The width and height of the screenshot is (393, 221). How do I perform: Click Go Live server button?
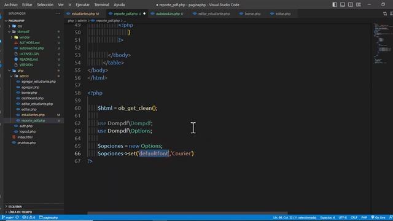click(x=378, y=217)
